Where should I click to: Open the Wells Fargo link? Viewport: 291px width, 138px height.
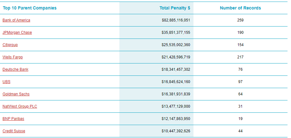(13, 57)
